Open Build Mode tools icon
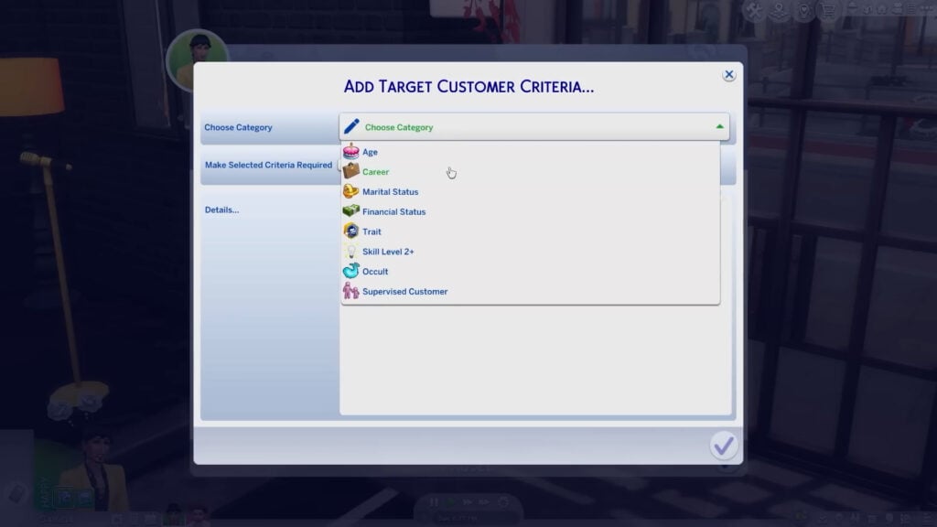Image resolution: width=937 pixels, height=527 pixels. click(754, 11)
